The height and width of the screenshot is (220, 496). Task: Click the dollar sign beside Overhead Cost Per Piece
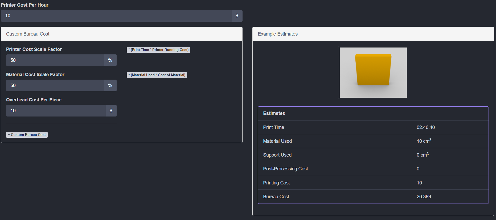111,111
